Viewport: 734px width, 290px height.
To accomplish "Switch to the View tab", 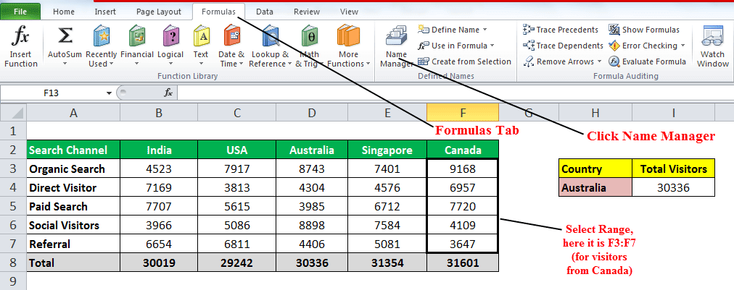I will (349, 12).
